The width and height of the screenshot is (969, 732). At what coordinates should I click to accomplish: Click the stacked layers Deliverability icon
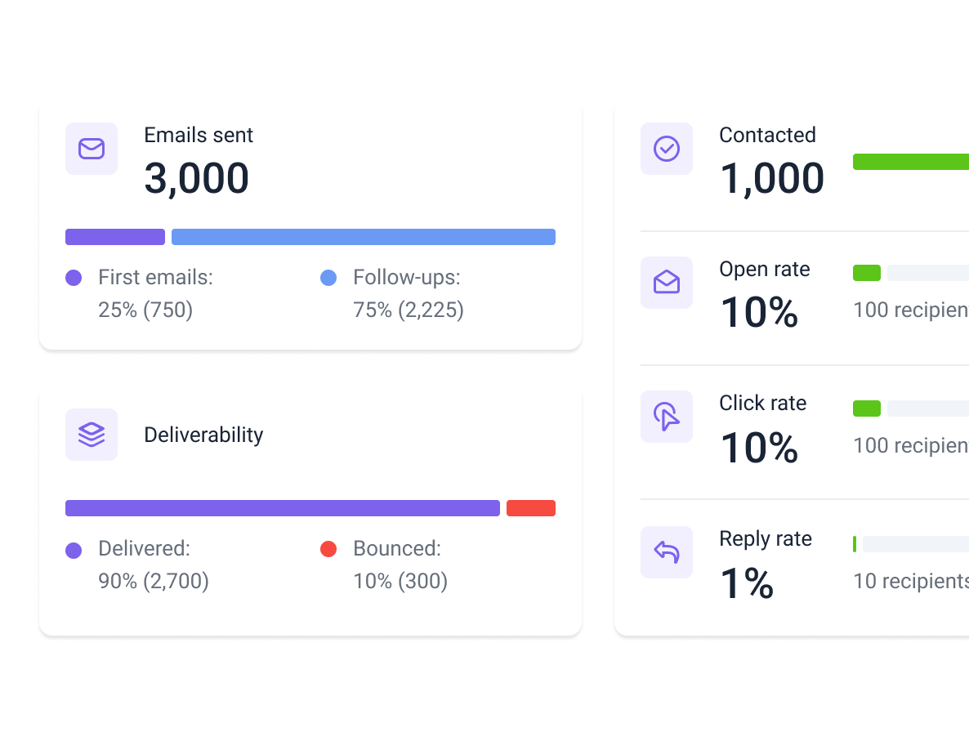pyautogui.click(x=92, y=435)
